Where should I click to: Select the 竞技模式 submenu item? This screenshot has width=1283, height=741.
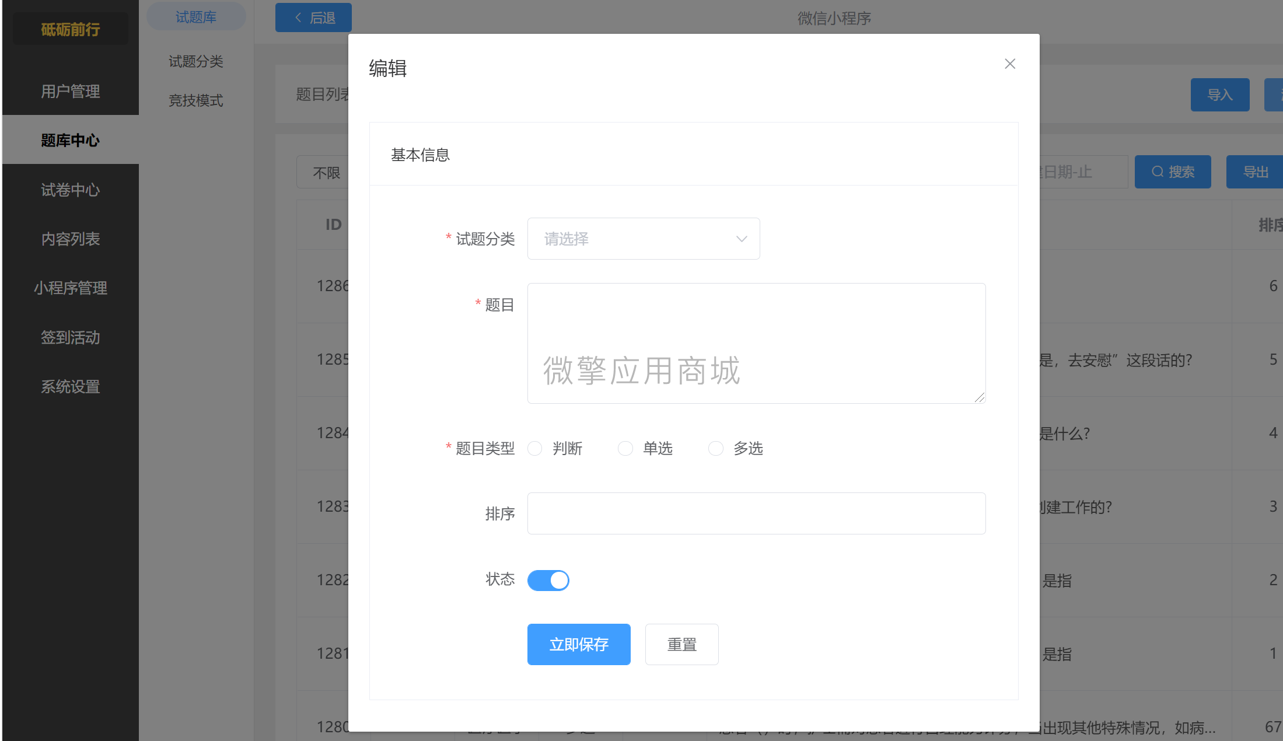[x=196, y=100]
